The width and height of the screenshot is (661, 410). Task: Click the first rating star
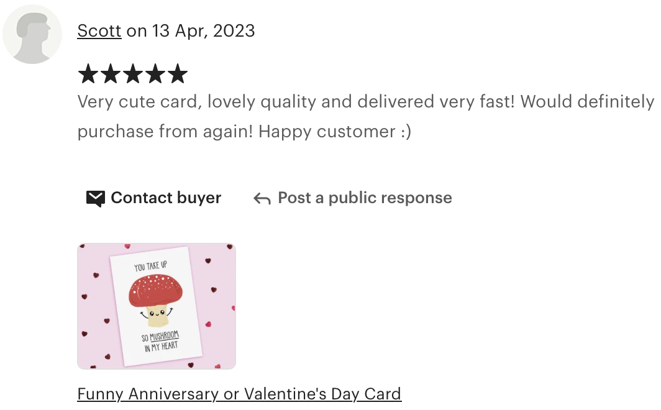[x=88, y=74]
